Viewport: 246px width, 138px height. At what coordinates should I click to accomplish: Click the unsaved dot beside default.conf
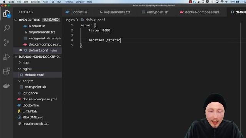pos(20,50)
